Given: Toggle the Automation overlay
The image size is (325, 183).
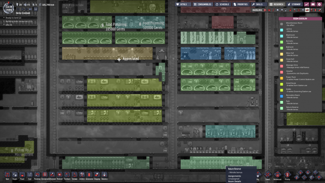Looking at the screenshot, I should point(315,10).
